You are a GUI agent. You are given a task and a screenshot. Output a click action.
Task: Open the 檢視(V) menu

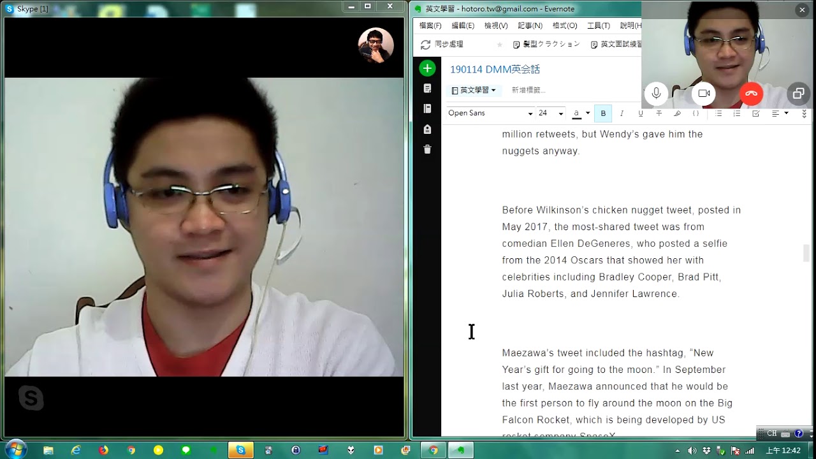point(496,25)
